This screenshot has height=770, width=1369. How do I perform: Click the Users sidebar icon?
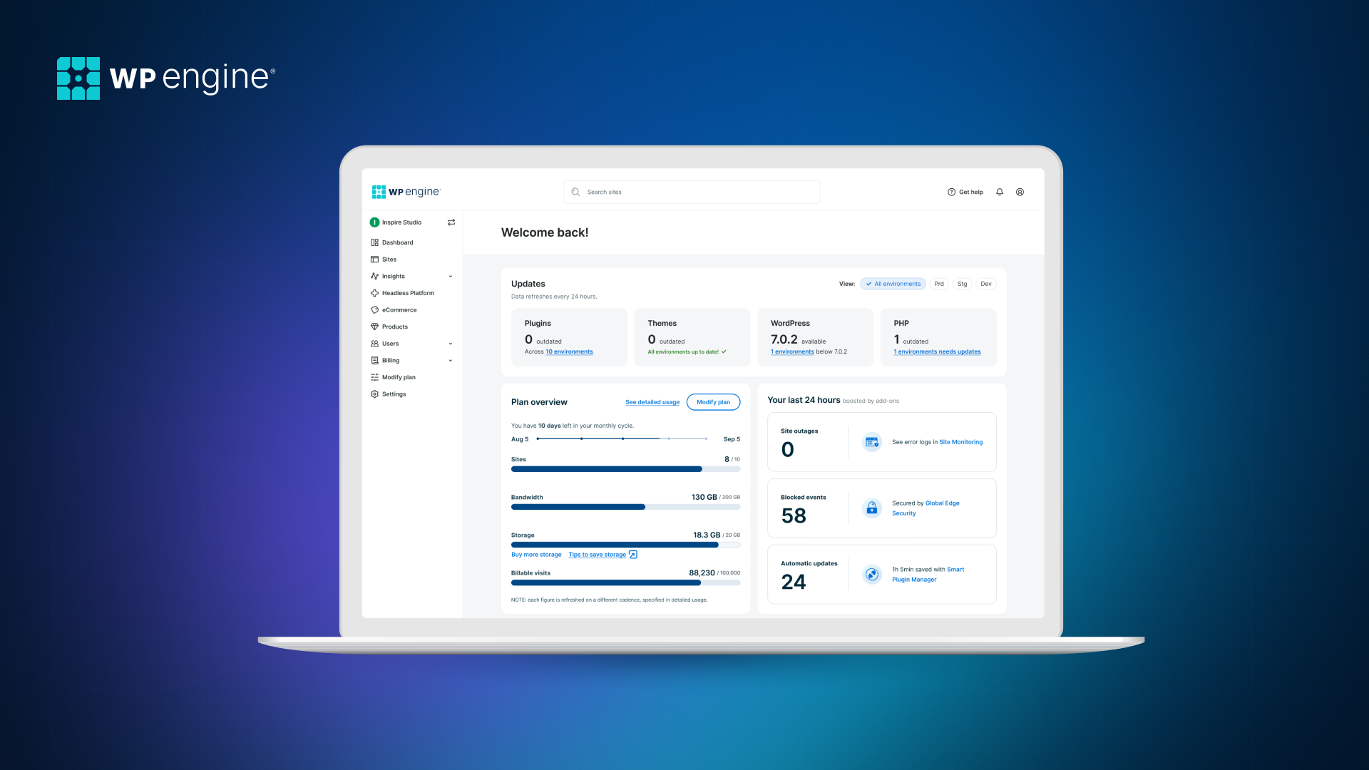(374, 344)
